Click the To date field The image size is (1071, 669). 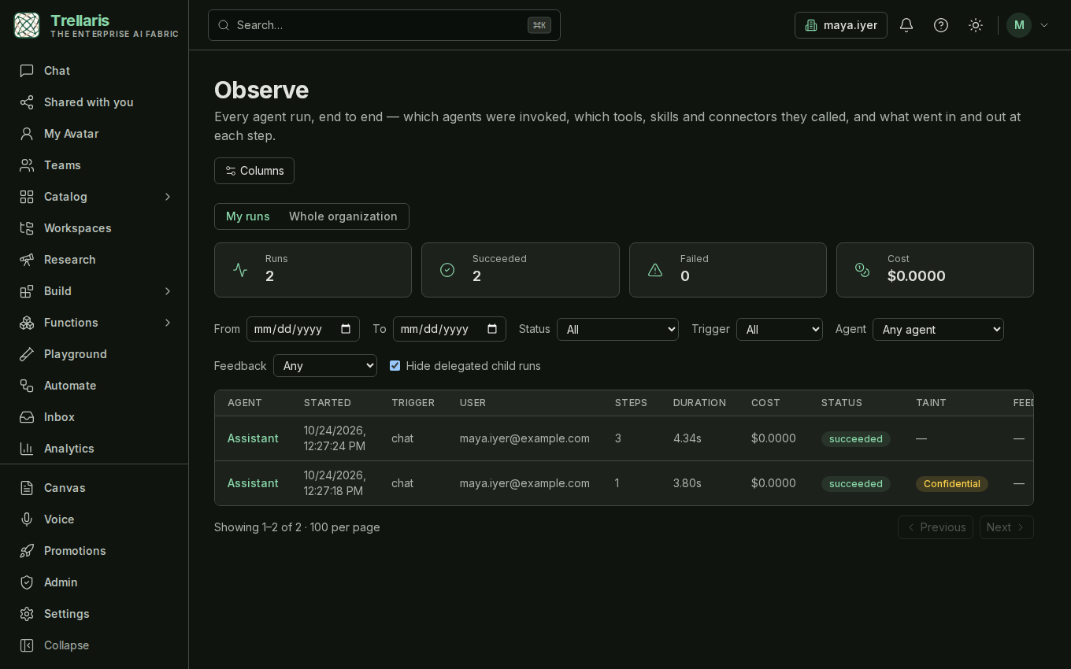pos(450,329)
